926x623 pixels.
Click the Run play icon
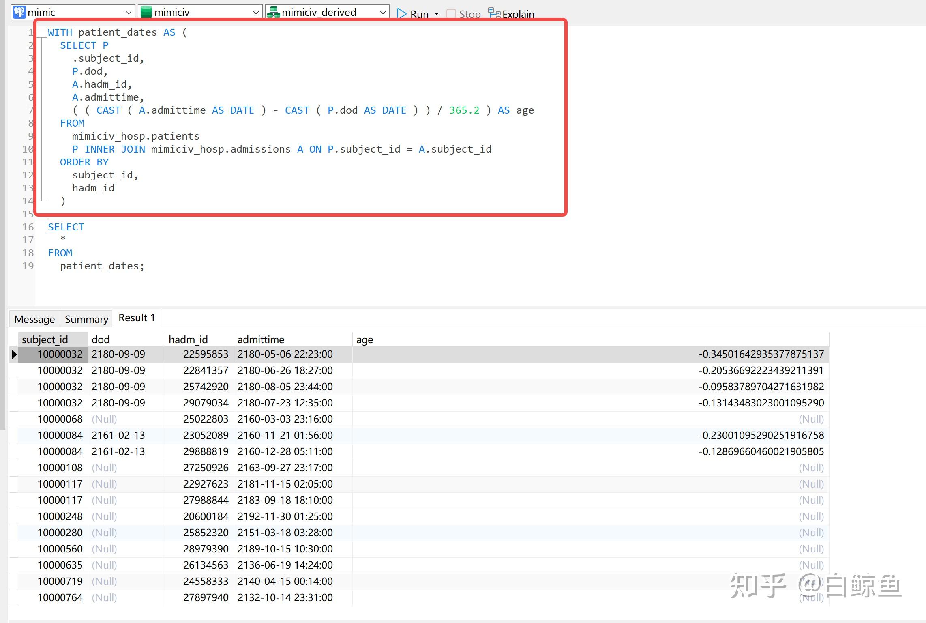[401, 14]
